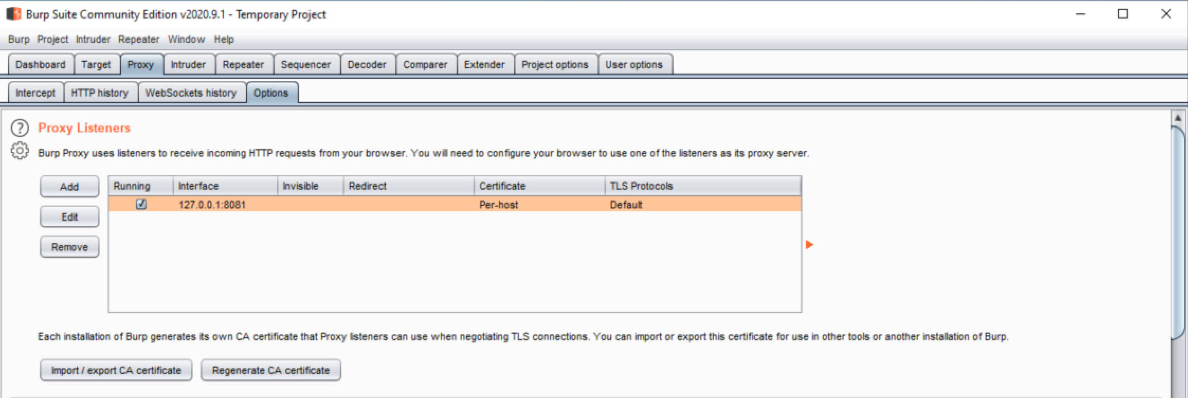The height and width of the screenshot is (398, 1188).
Task: Switch to User options tab
Action: click(x=634, y=65)
